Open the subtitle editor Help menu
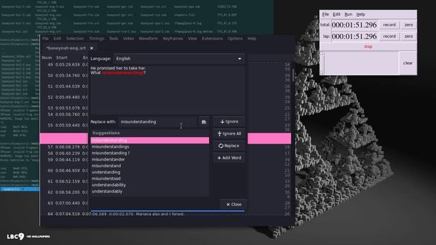This screenshot has height=245, width=436. click(x=252, y=39)
